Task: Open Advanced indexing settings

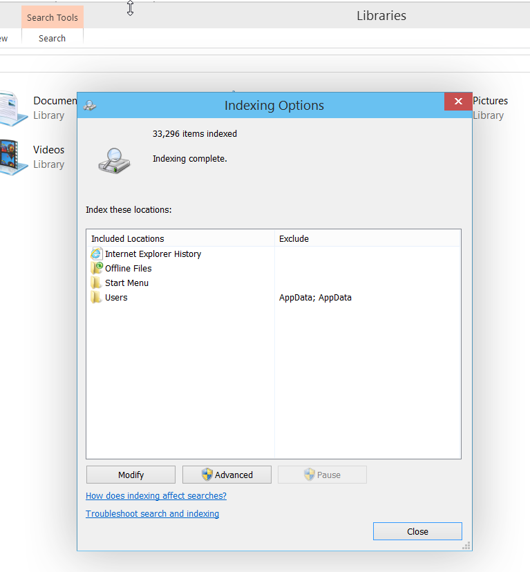Action: 227,475
